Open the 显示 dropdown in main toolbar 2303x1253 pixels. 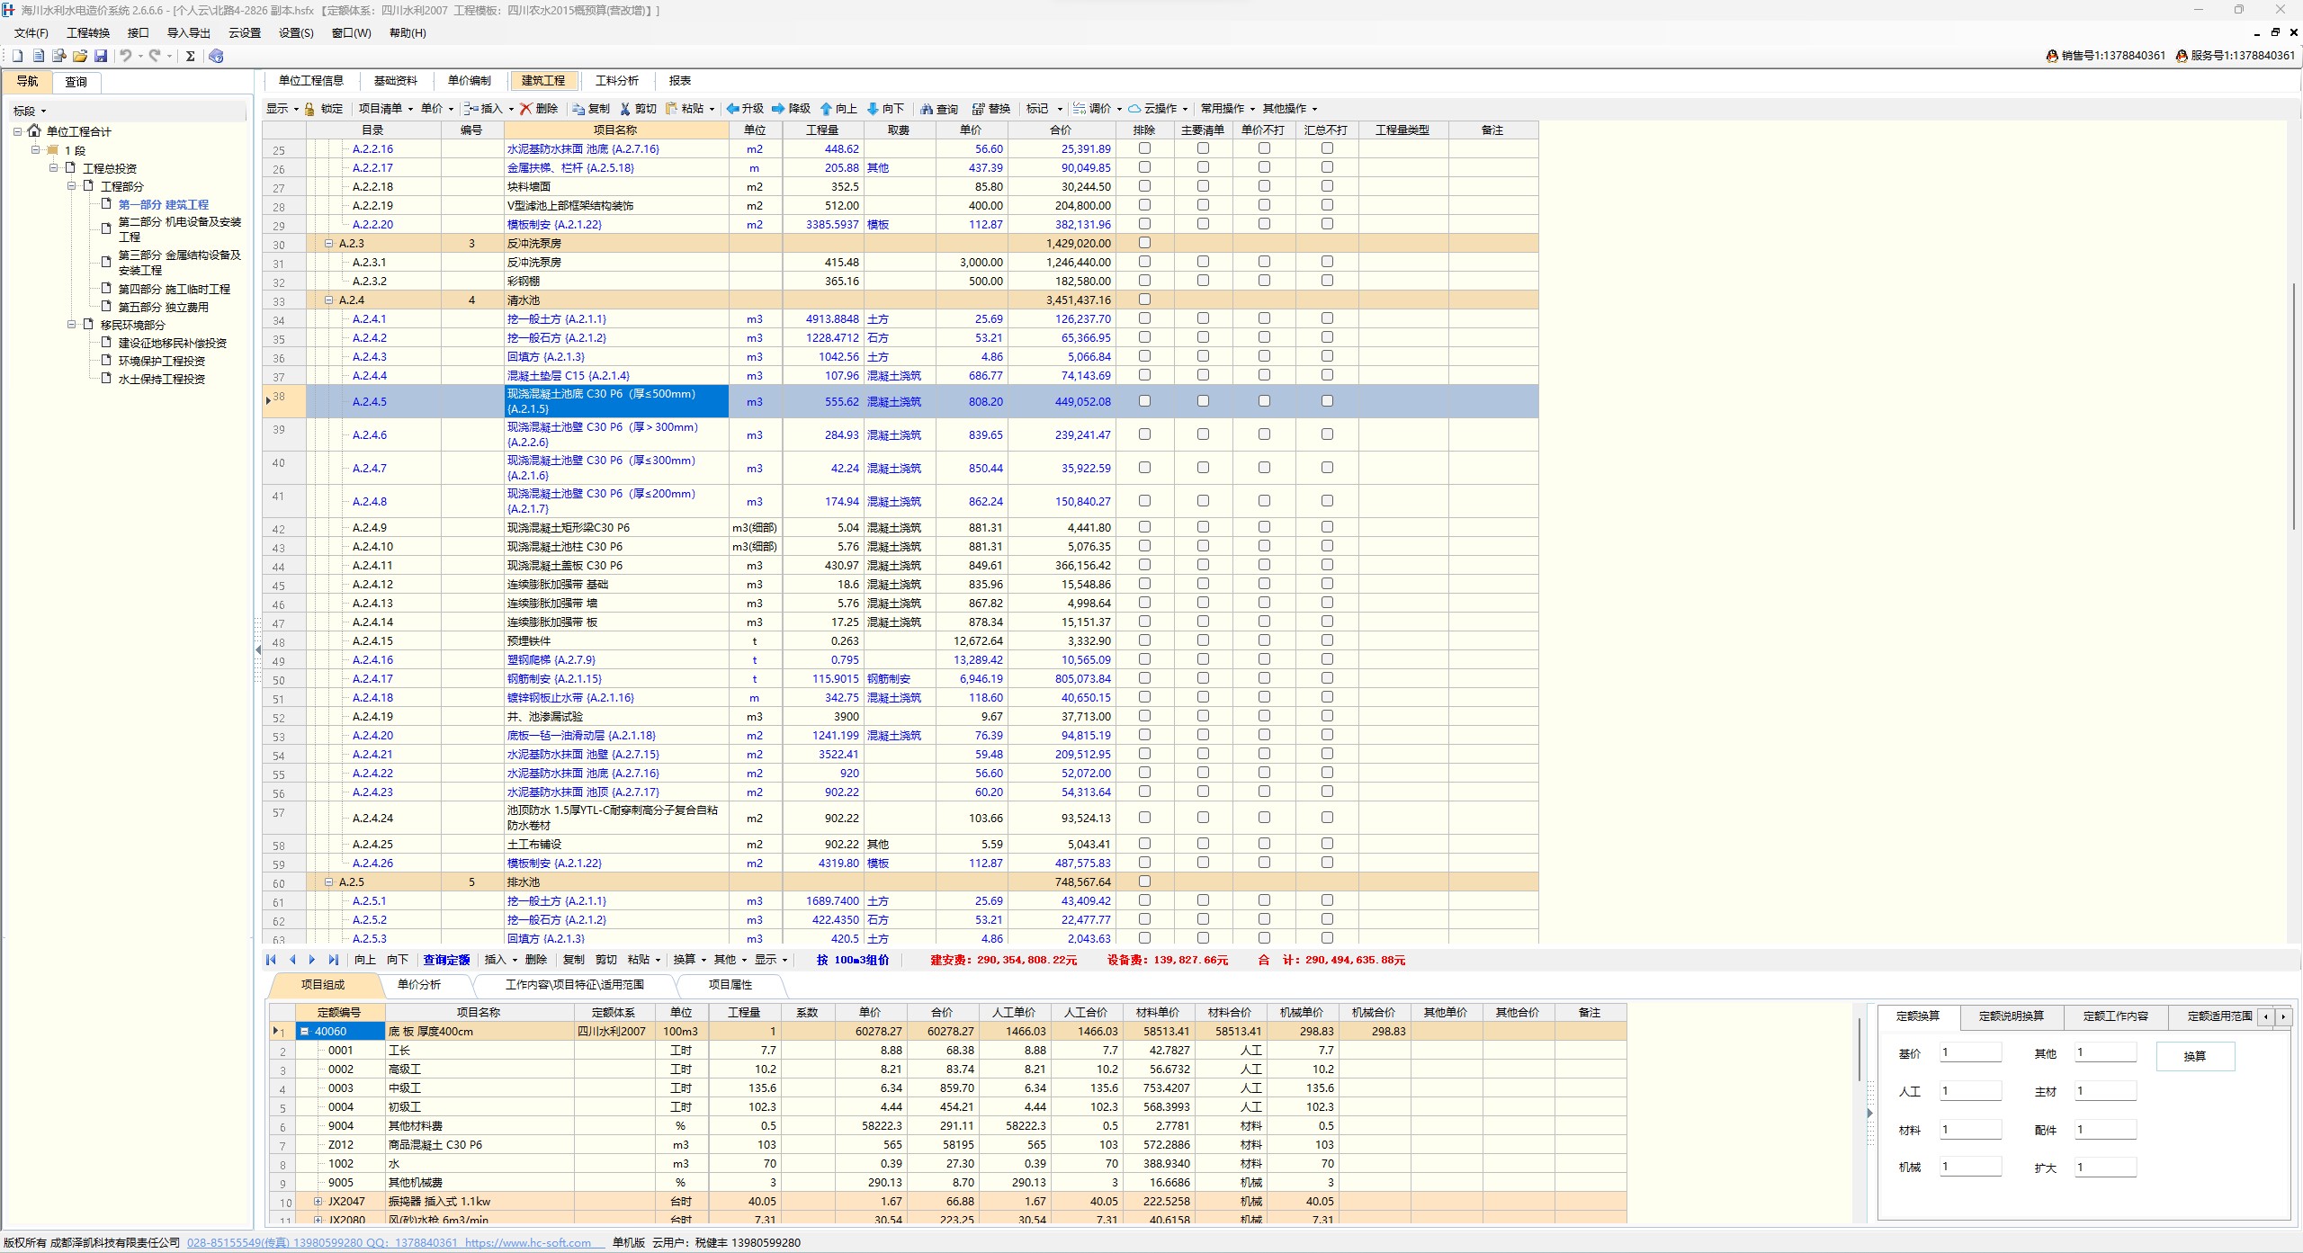(282, 109)
